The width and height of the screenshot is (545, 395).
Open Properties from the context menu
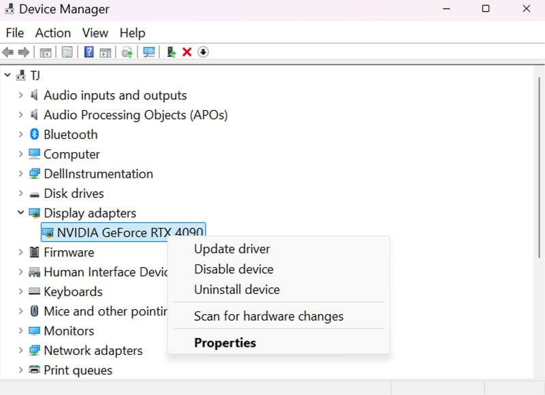pyautogui.click(x=225, y=343)
